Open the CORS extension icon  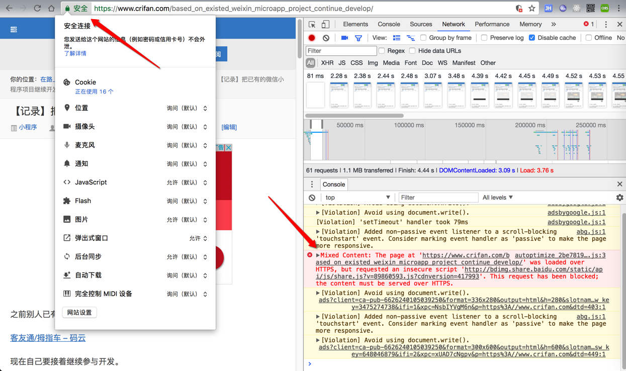(x=605, y=9)
